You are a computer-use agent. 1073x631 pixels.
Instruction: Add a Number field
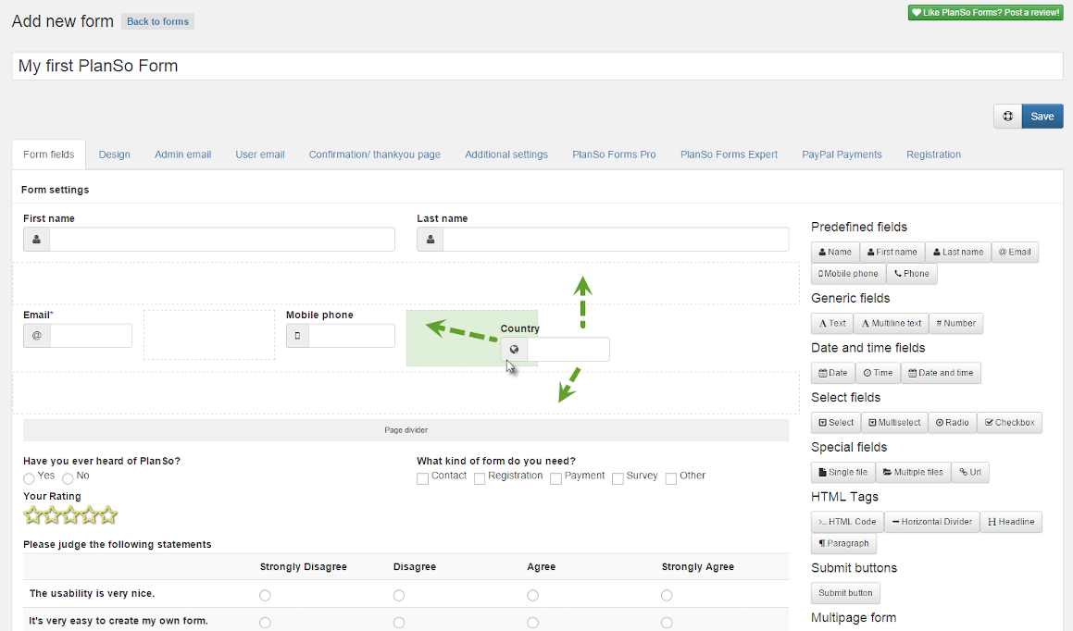pos(956,323)
